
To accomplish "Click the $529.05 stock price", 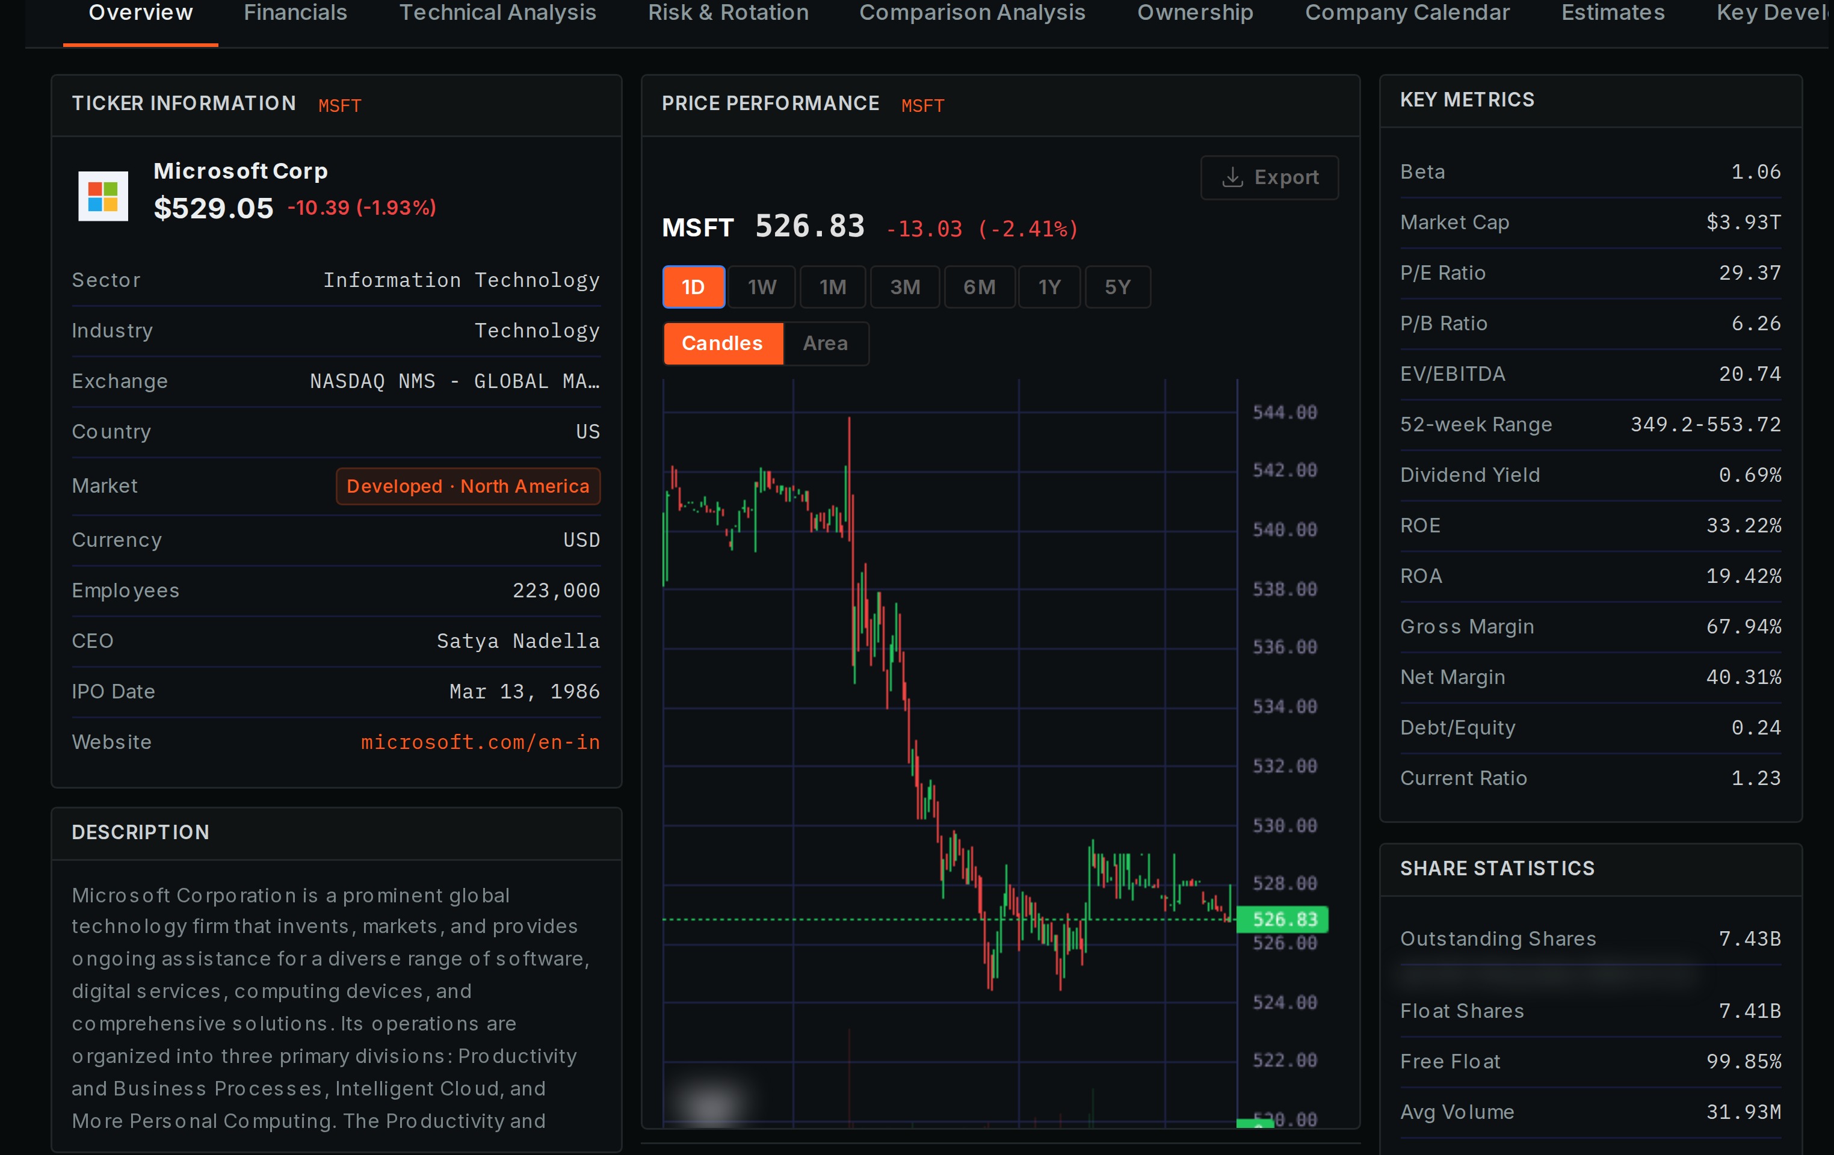I will 213,208.
